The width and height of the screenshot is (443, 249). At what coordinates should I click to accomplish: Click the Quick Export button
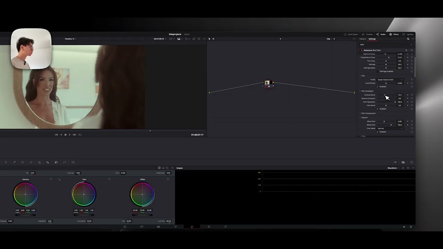[351, 34]
